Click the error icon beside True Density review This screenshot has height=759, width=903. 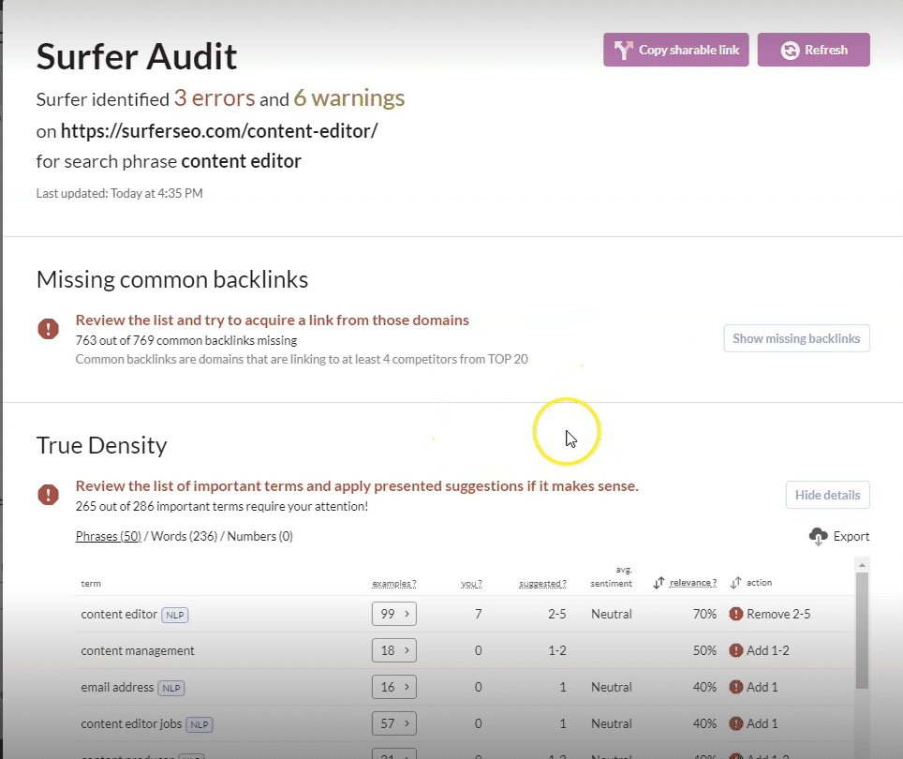tap(49, 495)
